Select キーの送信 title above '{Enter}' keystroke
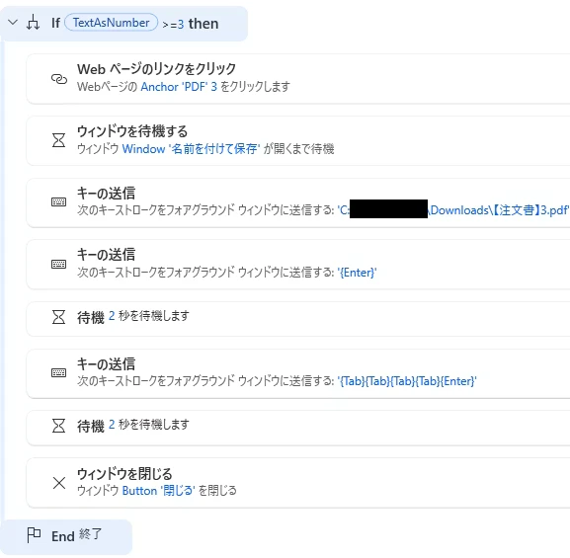 click(106, 255)
